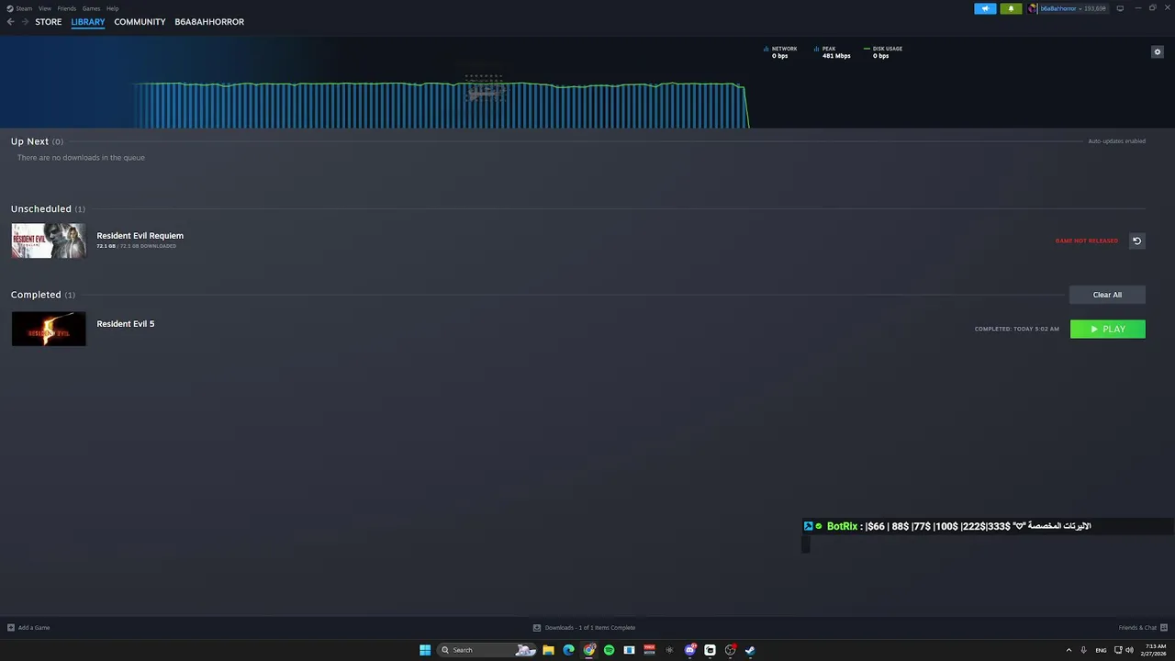Click the Resident Evil Requiem download-status icon
Screen dimensions: 1175x661
1136,241
